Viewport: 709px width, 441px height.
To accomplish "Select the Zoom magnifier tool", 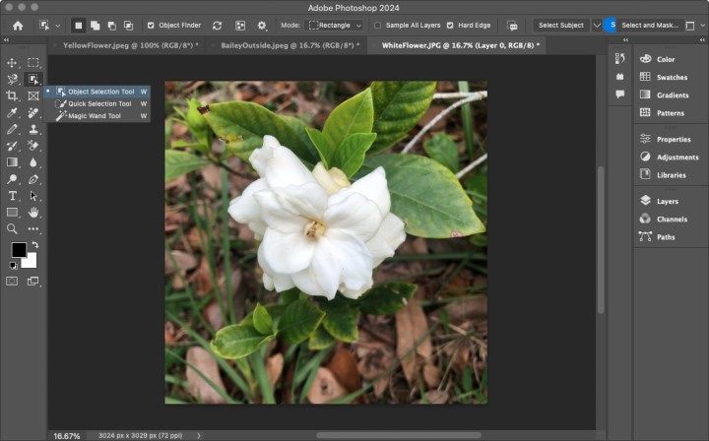I will (x=13, y=229).
